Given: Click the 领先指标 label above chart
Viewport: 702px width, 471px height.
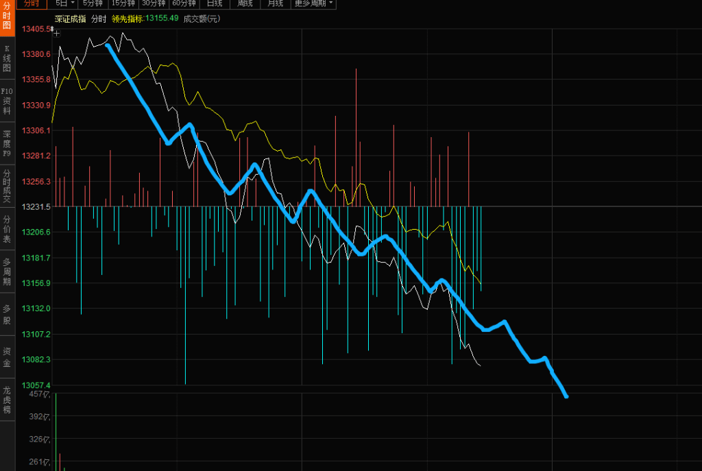Looking at the screenshot, I should coord(128,19).
